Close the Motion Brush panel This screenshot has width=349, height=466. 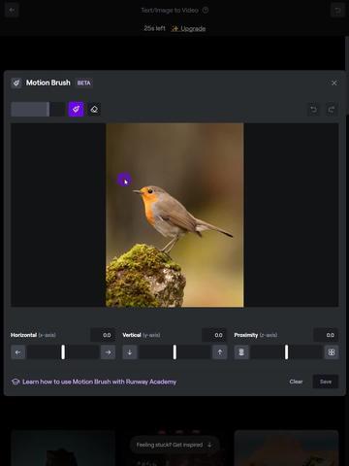pyautogui.click(x=334, y=83)
